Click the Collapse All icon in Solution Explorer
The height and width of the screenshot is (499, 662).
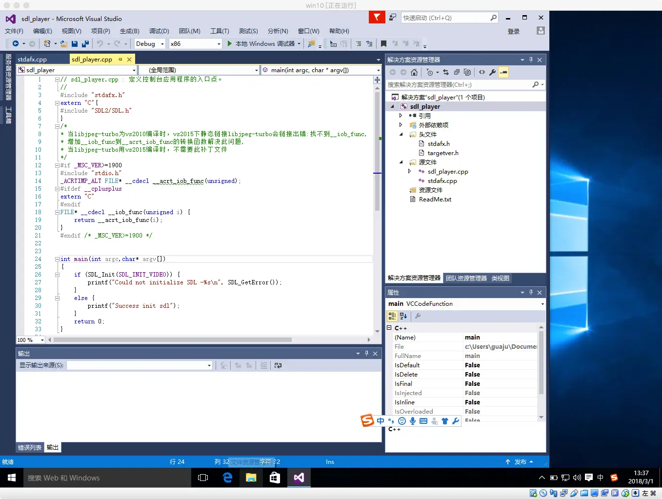[457, 72]
